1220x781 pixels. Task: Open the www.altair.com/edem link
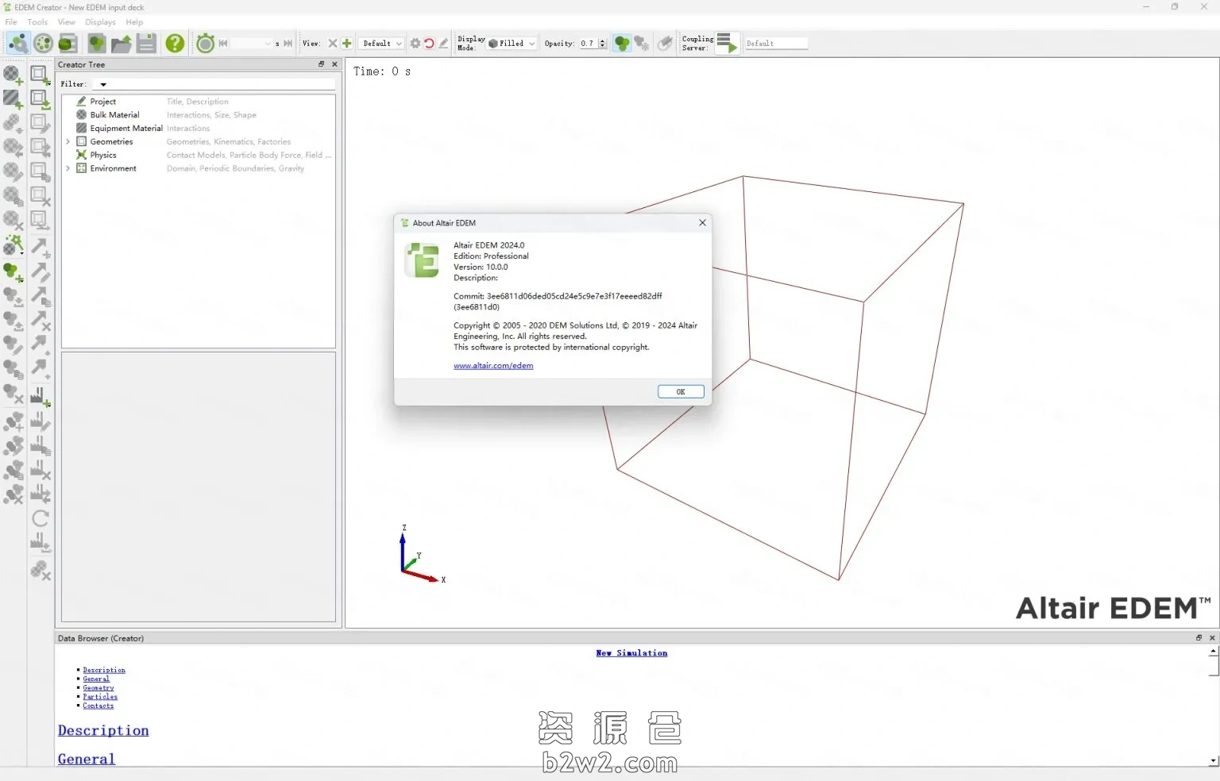pos(493,366)
